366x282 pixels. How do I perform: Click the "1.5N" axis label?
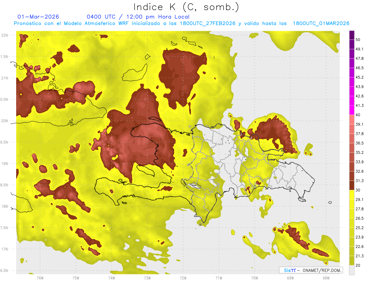[4, 57]
